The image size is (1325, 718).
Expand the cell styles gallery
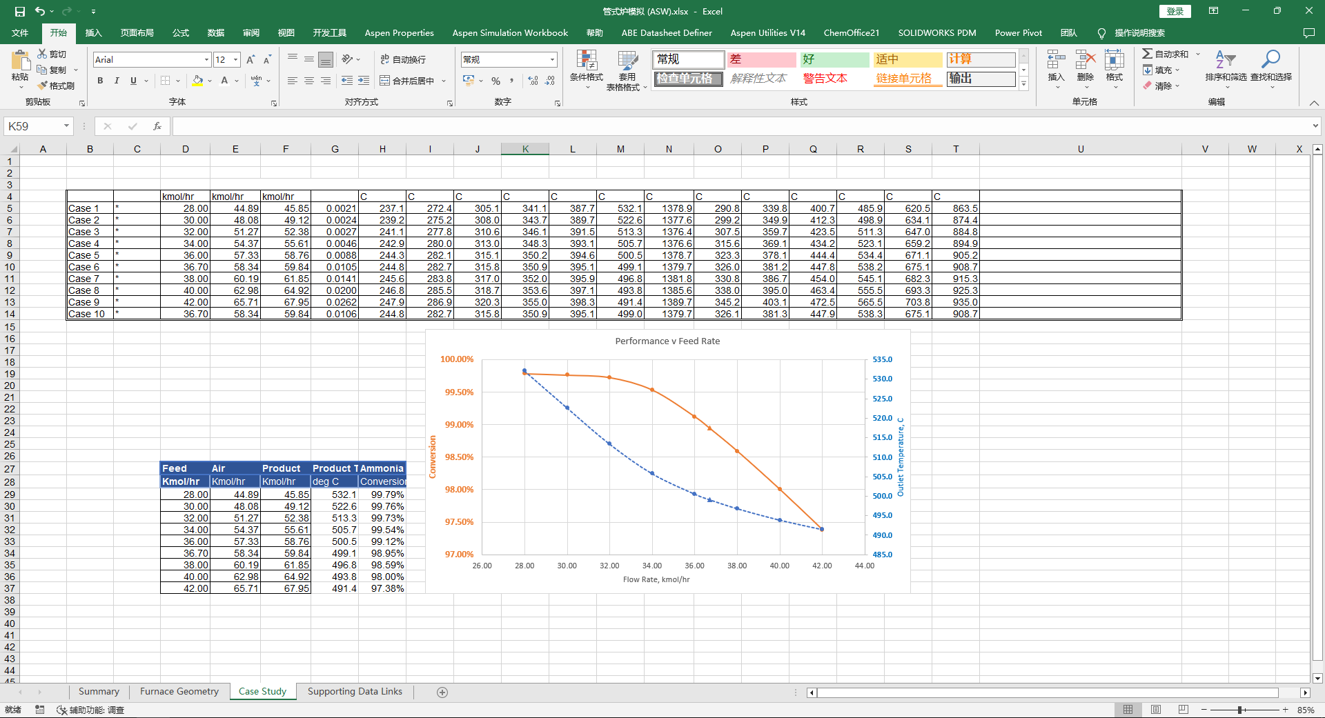(x=1023, y=84)
